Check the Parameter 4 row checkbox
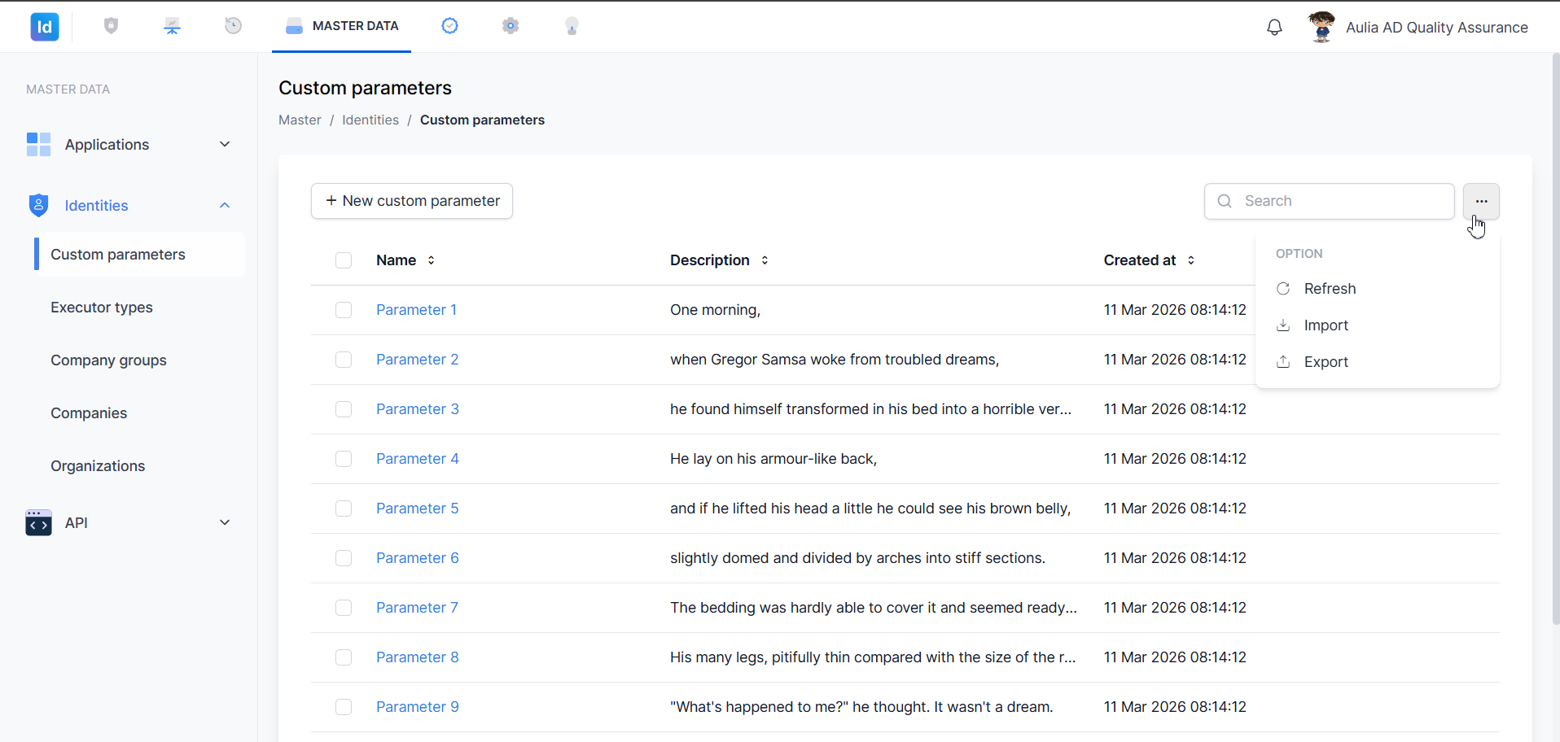The height and width of the screenshot is (742, 1560). [344, 459]
